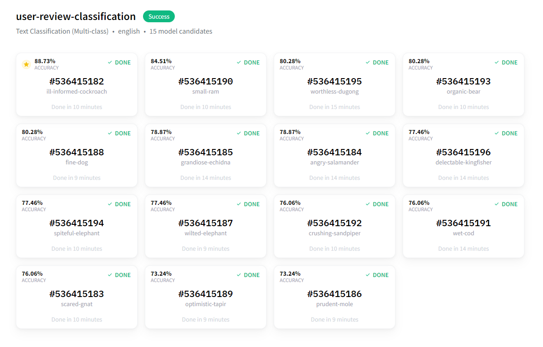Click the DONE checkmark on worthless-dugong card

(368, 63)
